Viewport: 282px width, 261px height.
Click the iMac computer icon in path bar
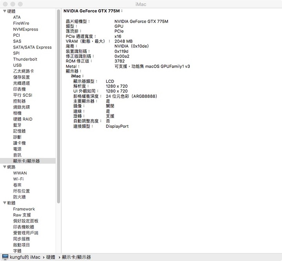[5, 257]
